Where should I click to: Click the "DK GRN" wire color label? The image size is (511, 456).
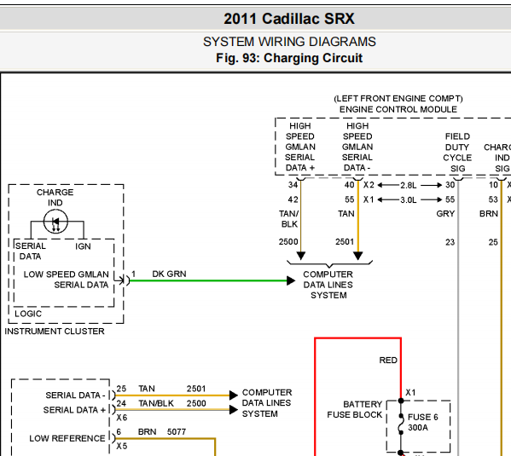pos(169,274)
